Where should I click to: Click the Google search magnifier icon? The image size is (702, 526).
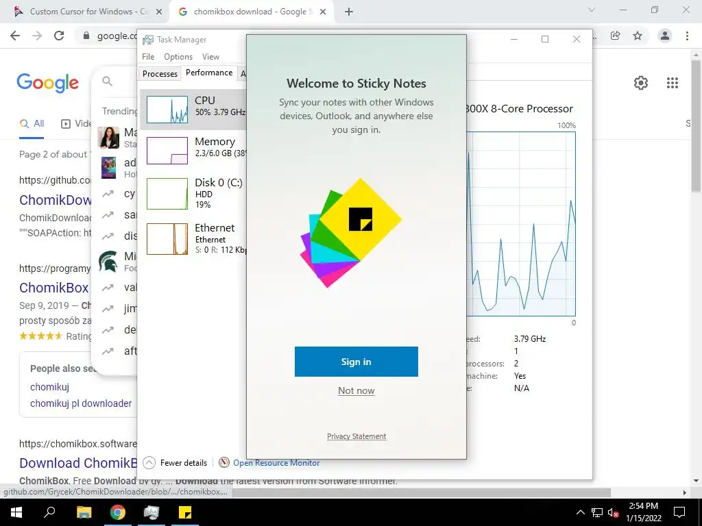pos(107,81)
